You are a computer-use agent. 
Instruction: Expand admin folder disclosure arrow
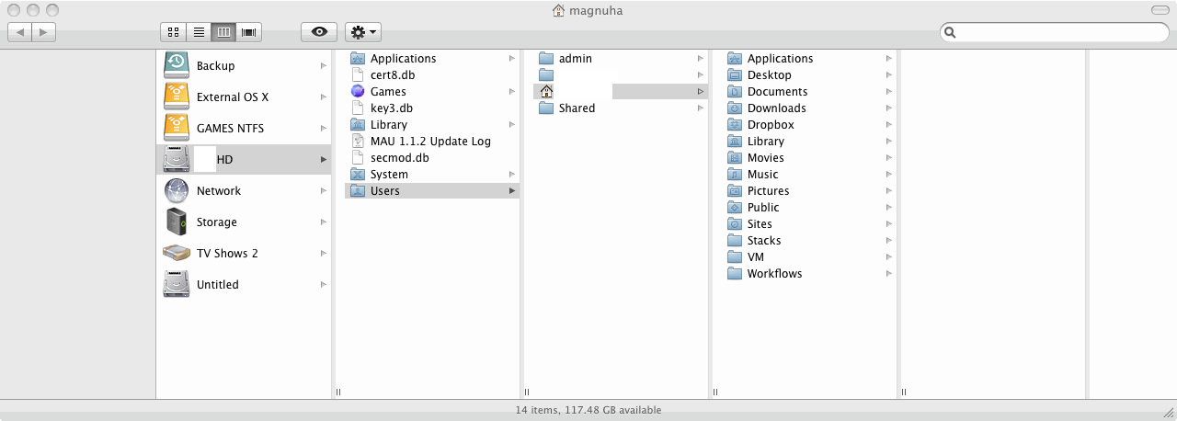pos(700,58)
